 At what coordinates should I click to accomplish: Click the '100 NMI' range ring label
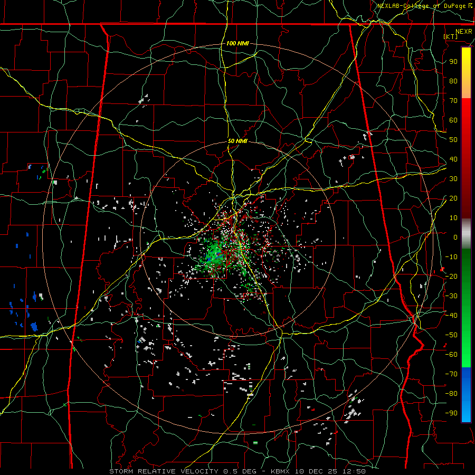click(237, 43)
